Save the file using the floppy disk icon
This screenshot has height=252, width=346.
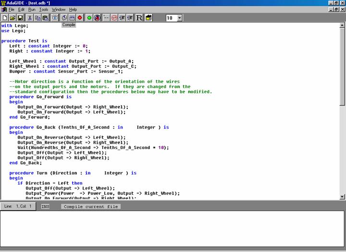click(x=20, y=18)
